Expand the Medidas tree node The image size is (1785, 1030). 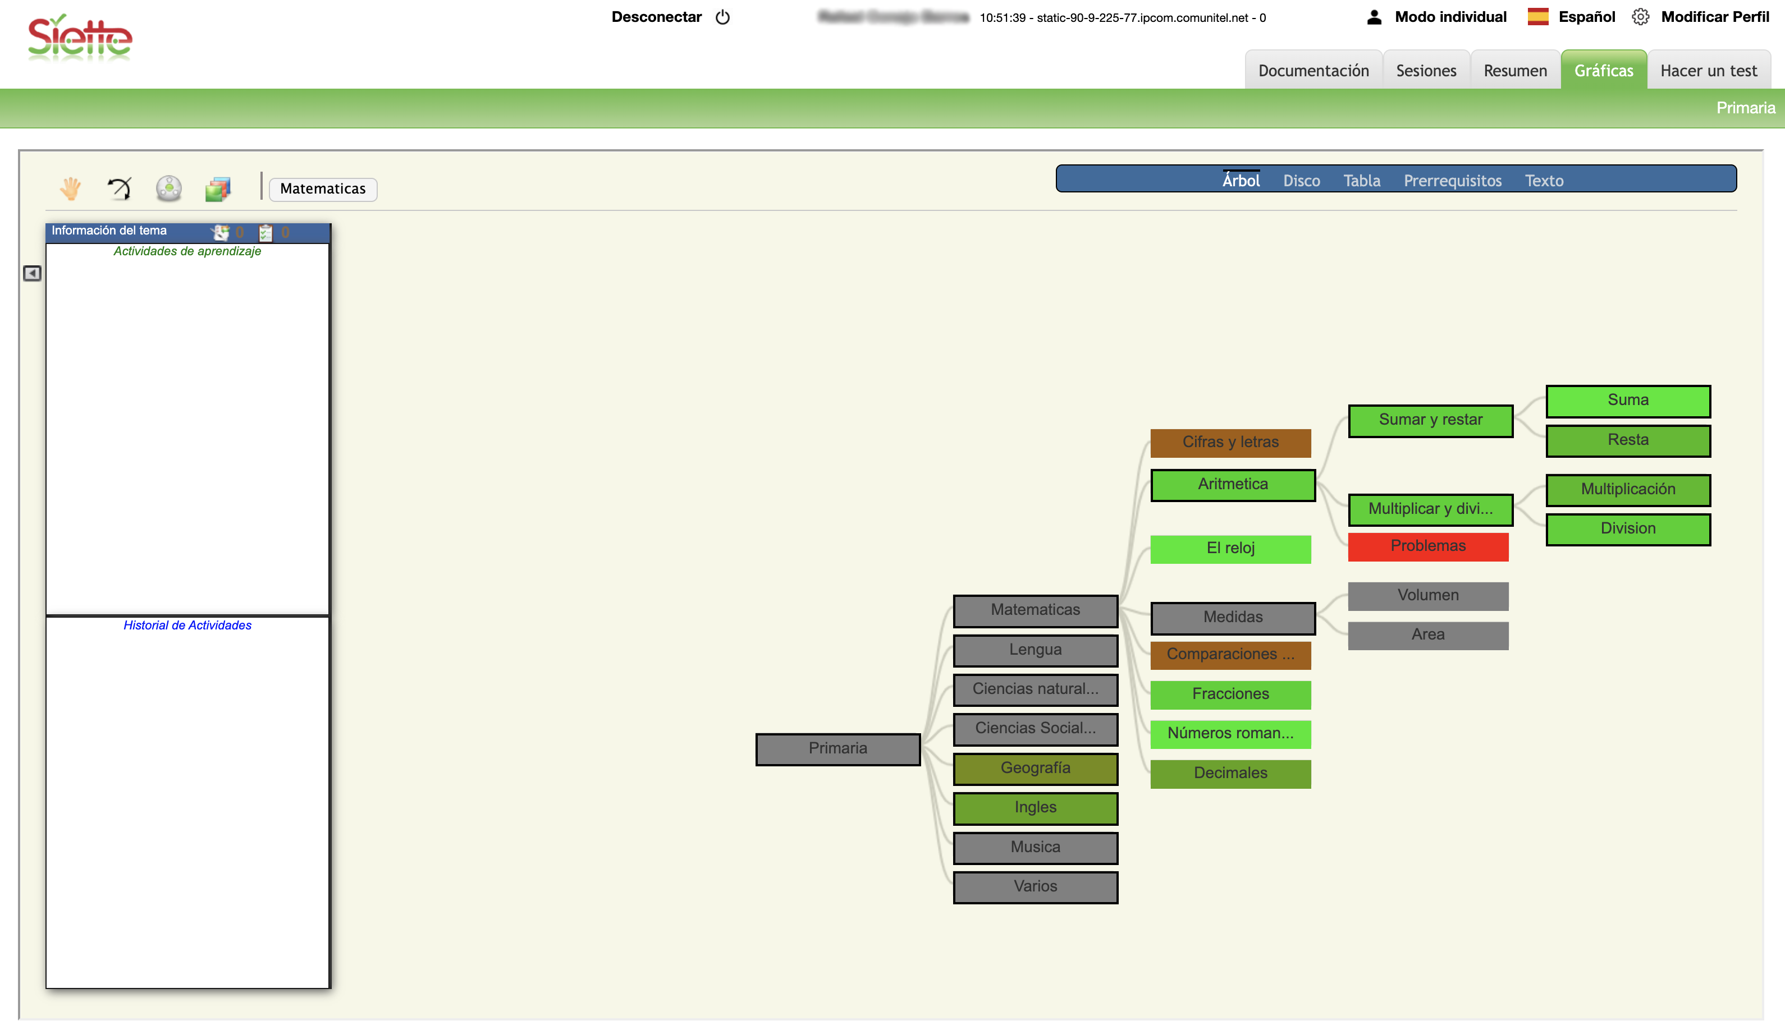1232,618
